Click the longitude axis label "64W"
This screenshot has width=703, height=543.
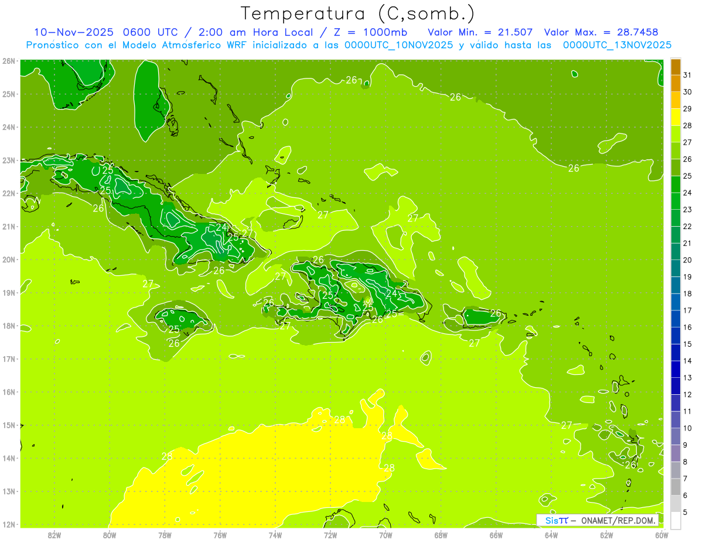pos(551,535)
